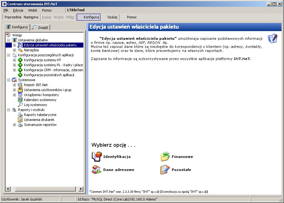This screenshot has width=284, height=203.
Task: Select the Log systemowy tree row
Action: tap(35, 105)
